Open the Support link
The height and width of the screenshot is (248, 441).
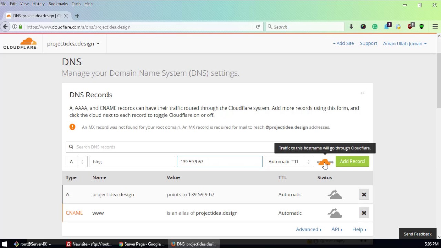[x=368, y=43]
